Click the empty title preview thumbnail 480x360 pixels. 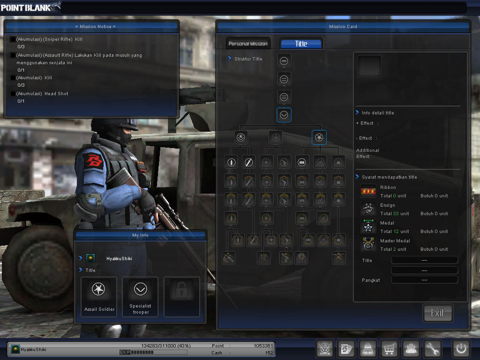pyautogui.click(x=369, y=66)
